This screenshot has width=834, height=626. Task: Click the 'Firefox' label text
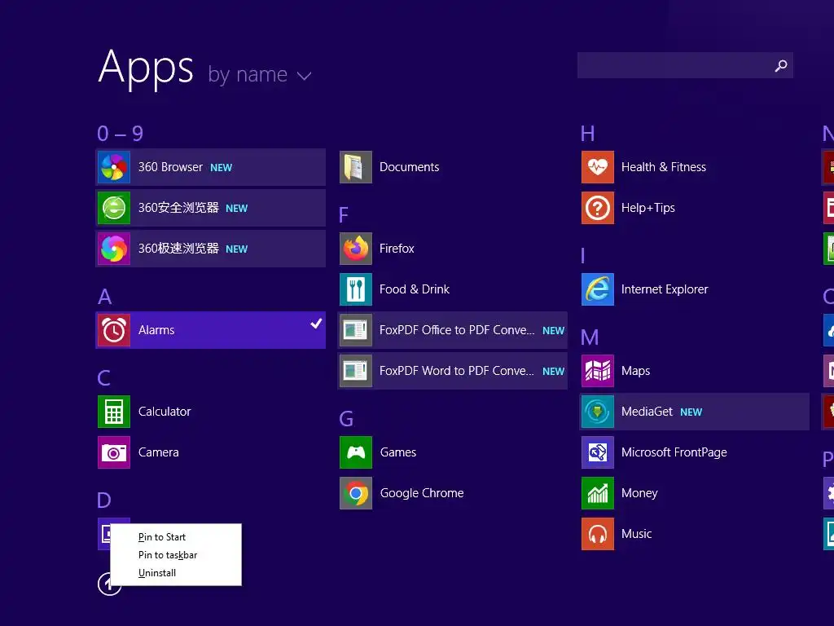point(397,249)
